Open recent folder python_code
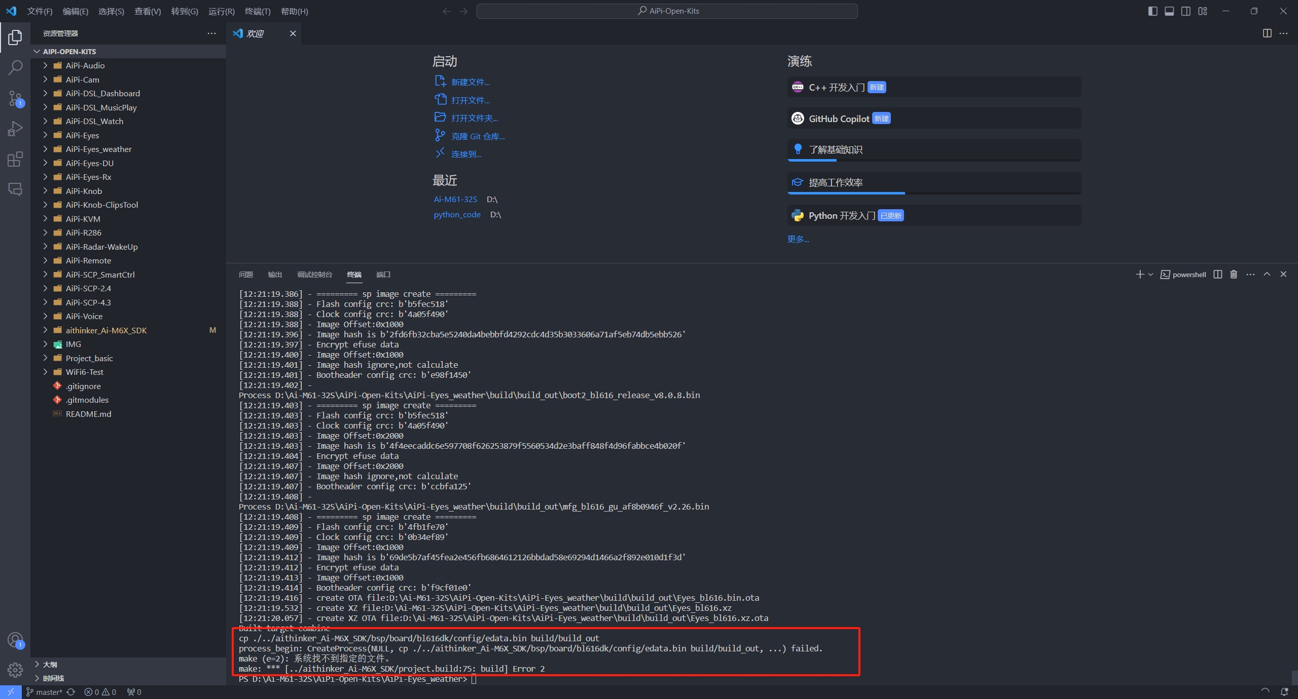 pos(457,215)
